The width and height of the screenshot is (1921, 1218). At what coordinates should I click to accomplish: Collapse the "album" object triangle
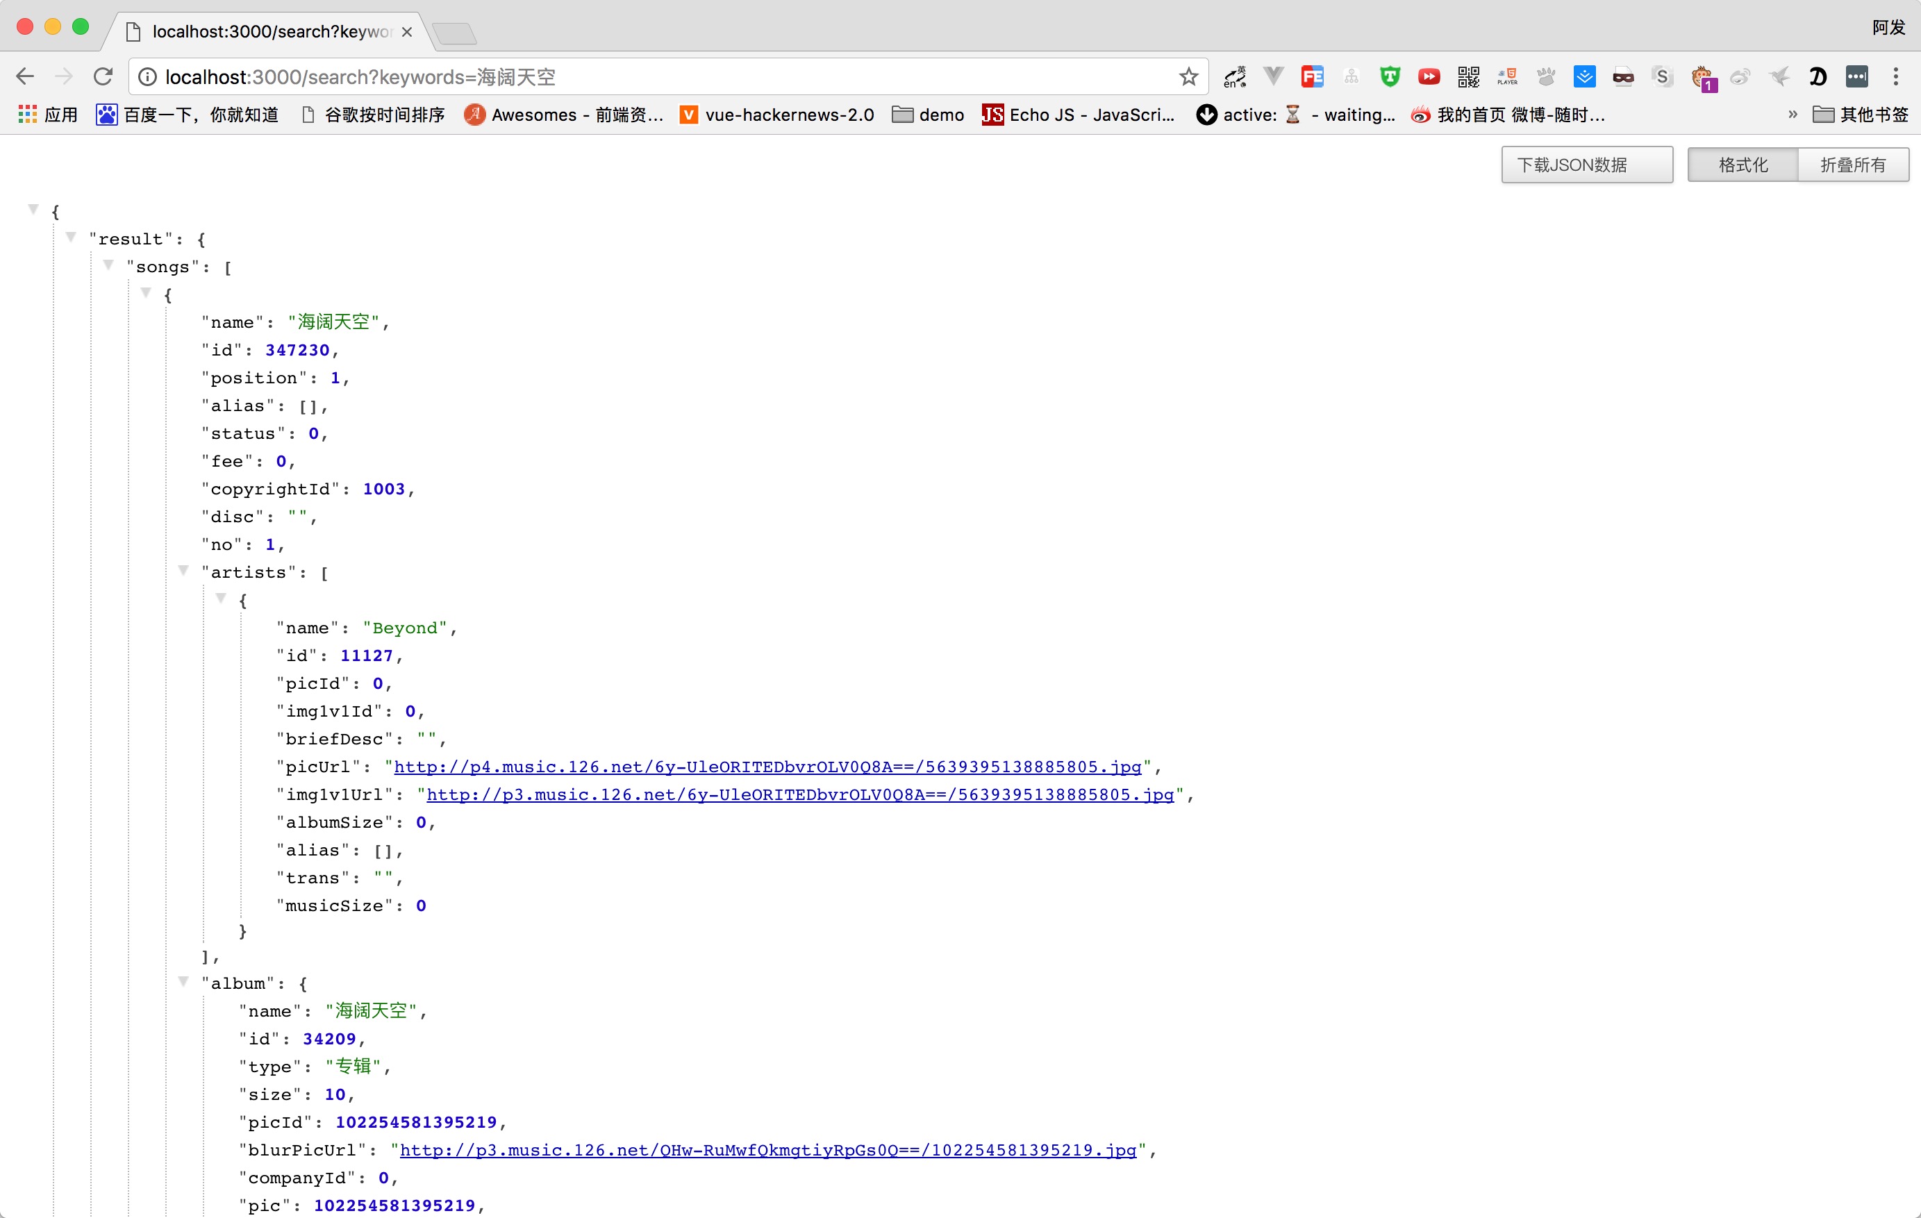point(183,981)
